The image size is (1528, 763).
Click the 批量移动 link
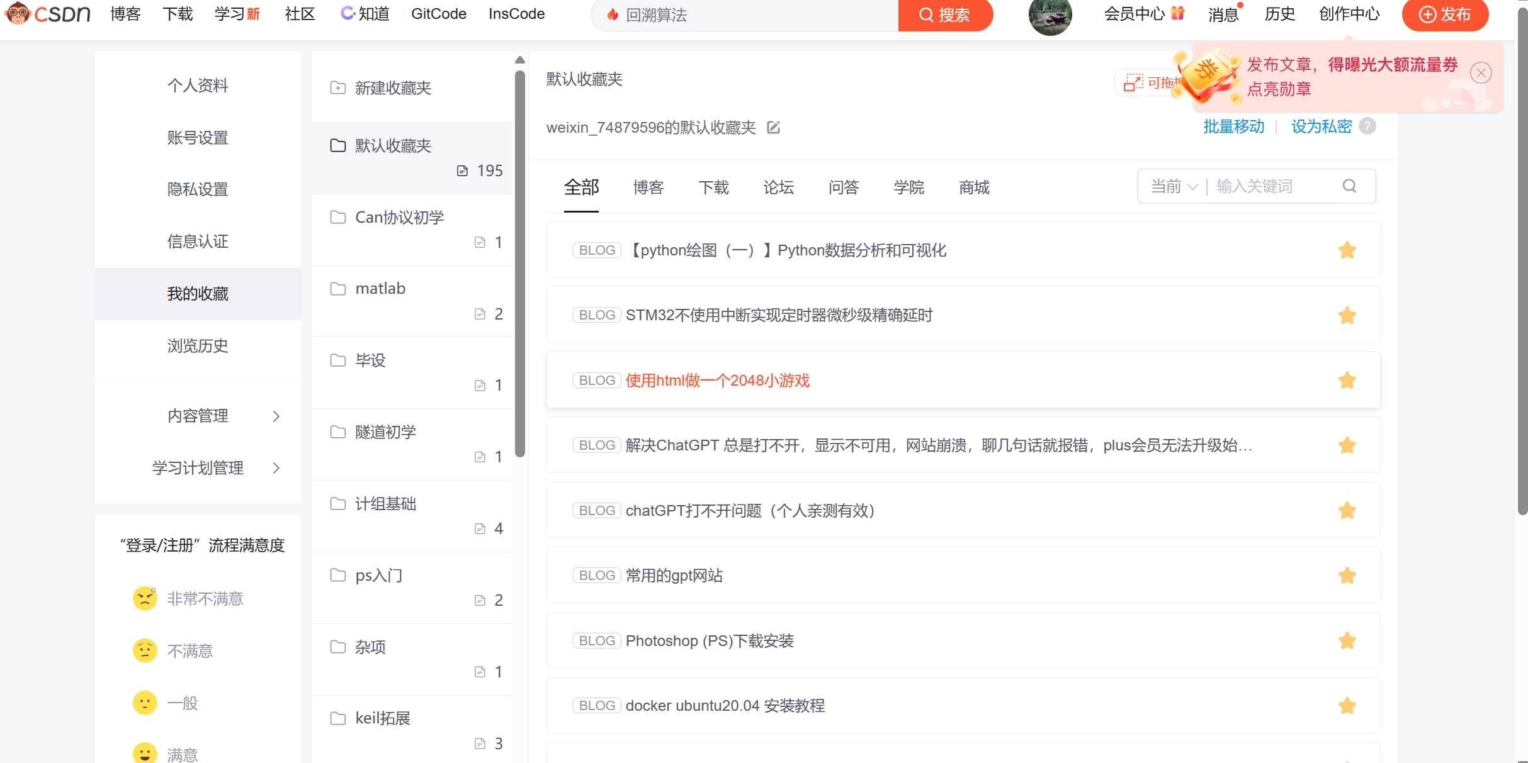(x=1233, y=126)
